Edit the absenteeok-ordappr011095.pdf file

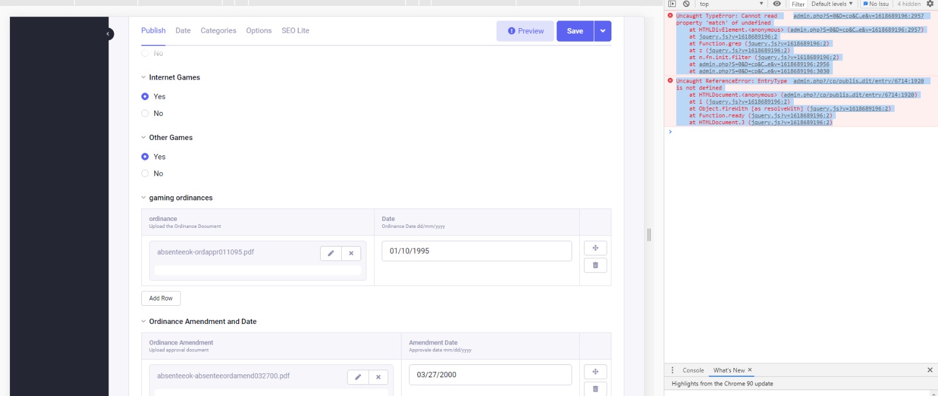point(331,253)
